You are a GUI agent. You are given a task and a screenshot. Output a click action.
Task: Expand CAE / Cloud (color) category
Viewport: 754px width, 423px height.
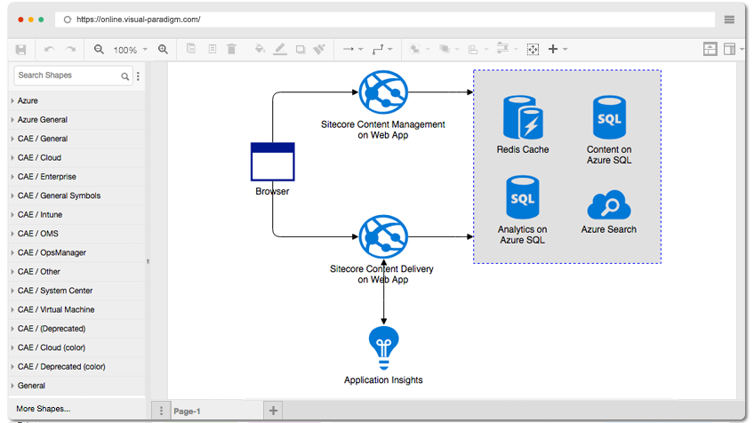[77, 347]
